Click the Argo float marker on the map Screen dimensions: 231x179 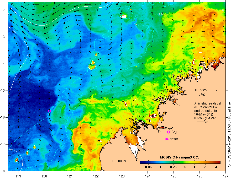click(x=49, y=111)
